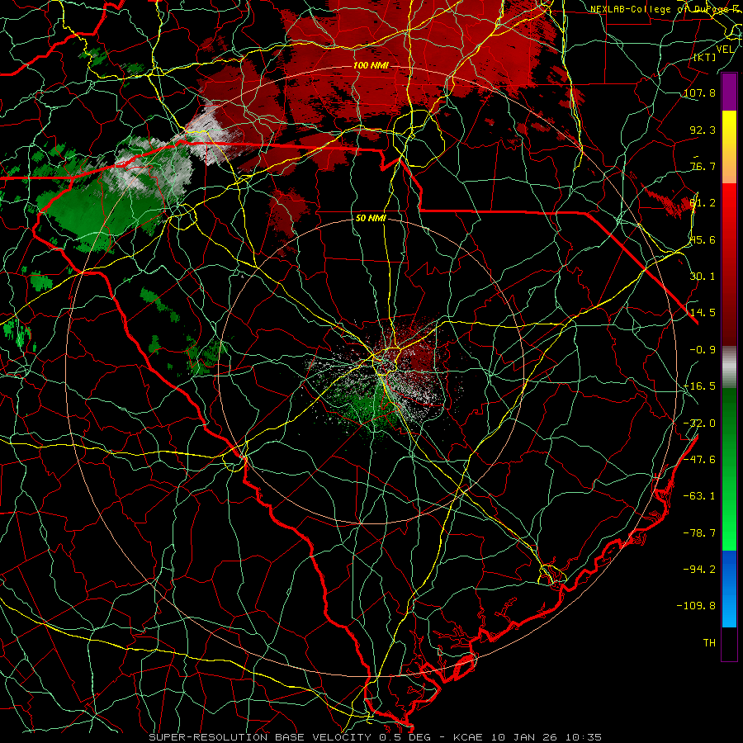Image resolution: width=743 pixels, height=743 pixels.
Task: Click the "VEL" legend title
Action: (x=725, y=50)
